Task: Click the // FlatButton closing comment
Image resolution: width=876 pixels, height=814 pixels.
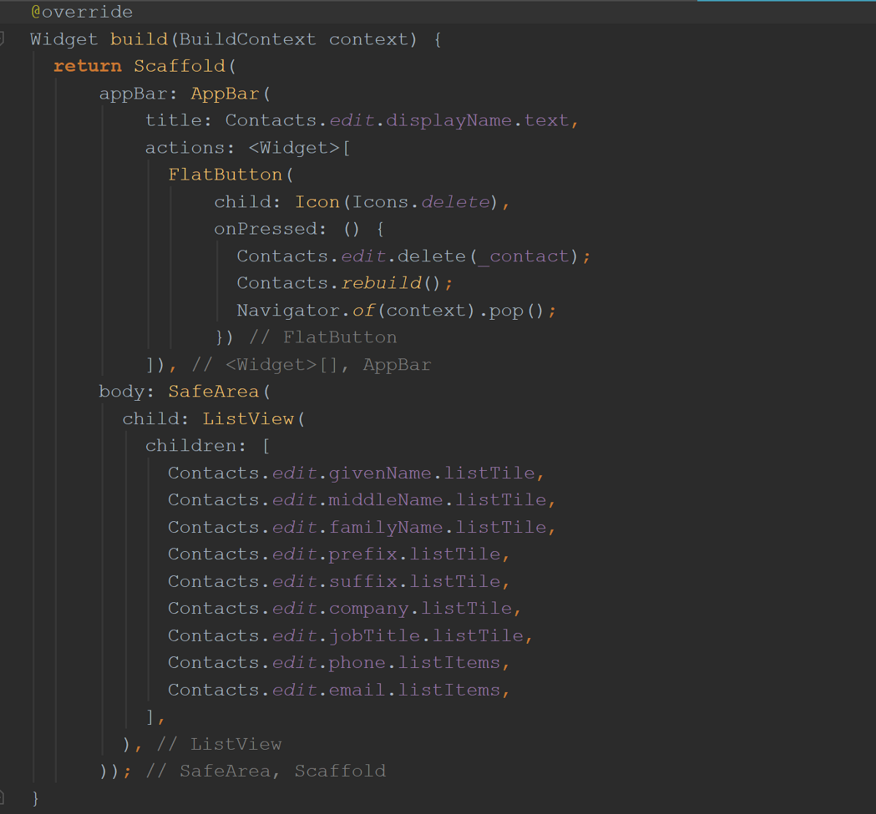Action: coord(323,337)
